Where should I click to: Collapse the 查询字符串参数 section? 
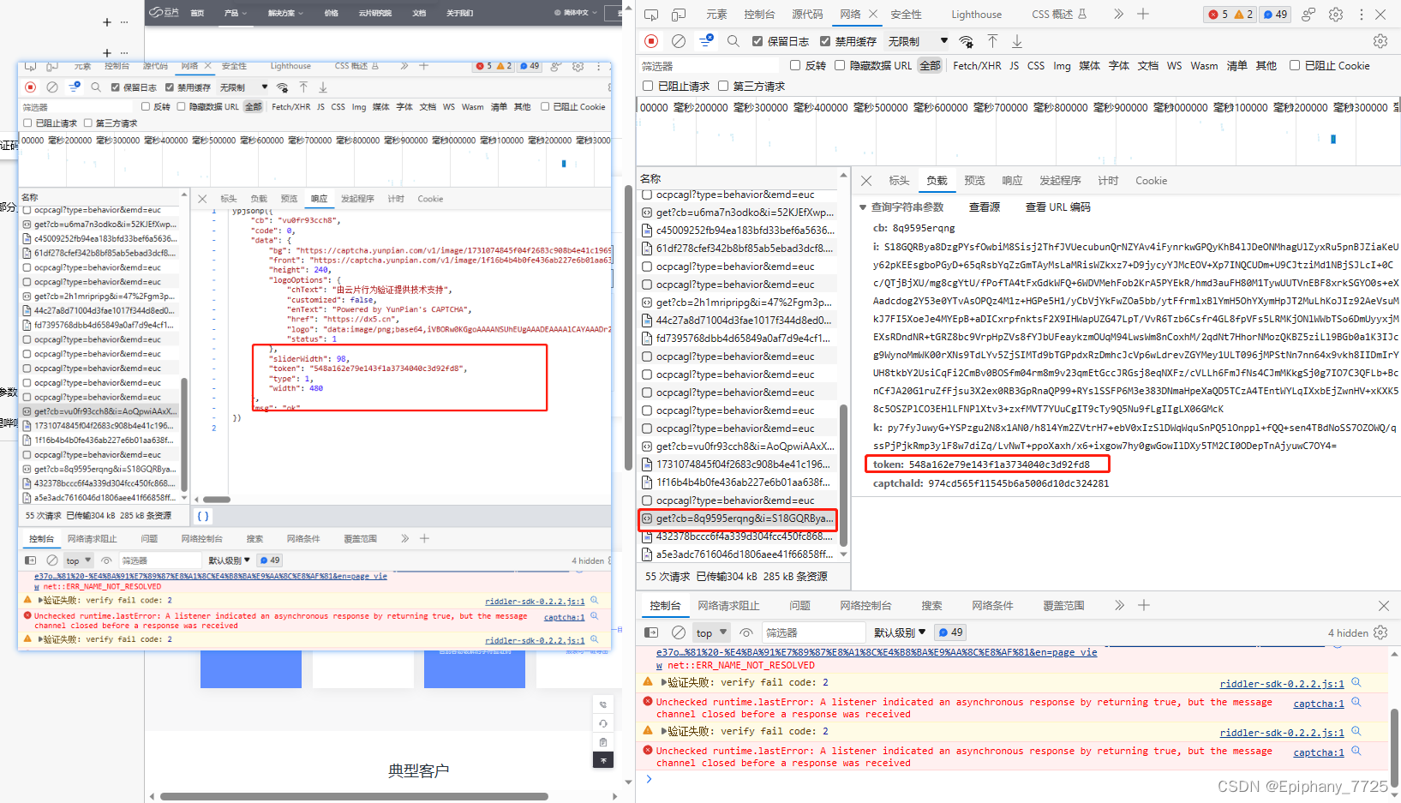pyautogui.click(x=863, y=207)
